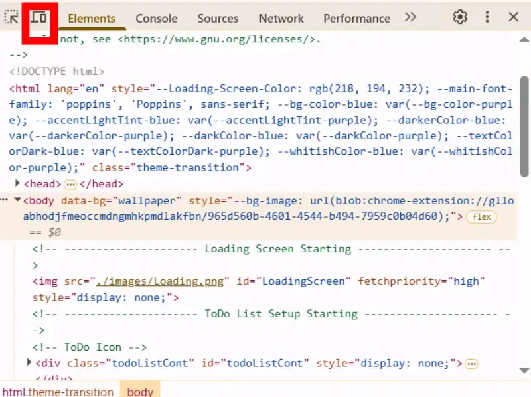This screenshot has width=531, height=397.
Task: Open the Network panel
Action: 281,18
